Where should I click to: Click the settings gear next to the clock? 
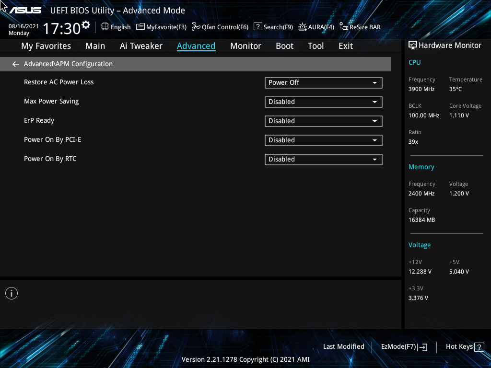coord(86,25)
